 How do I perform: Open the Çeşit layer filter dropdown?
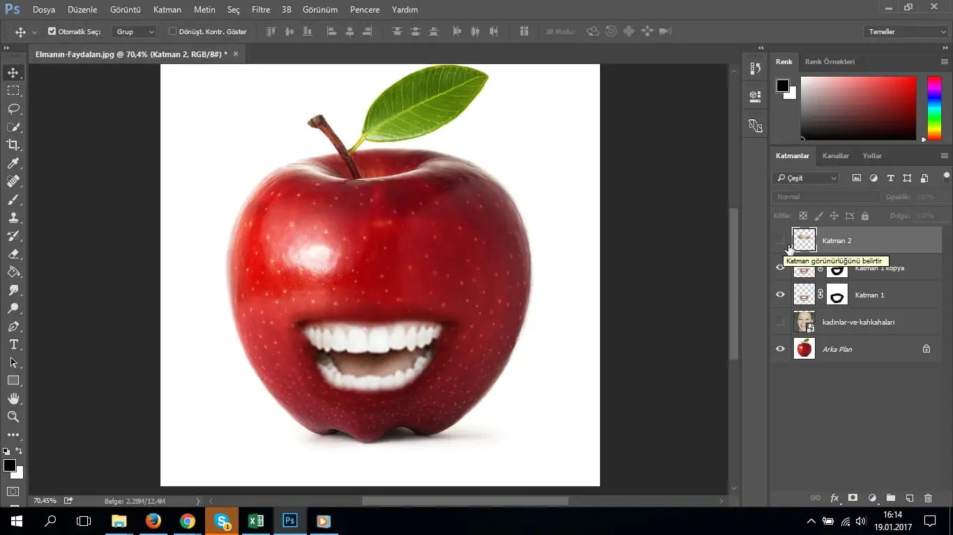click(x=806, y=178)
